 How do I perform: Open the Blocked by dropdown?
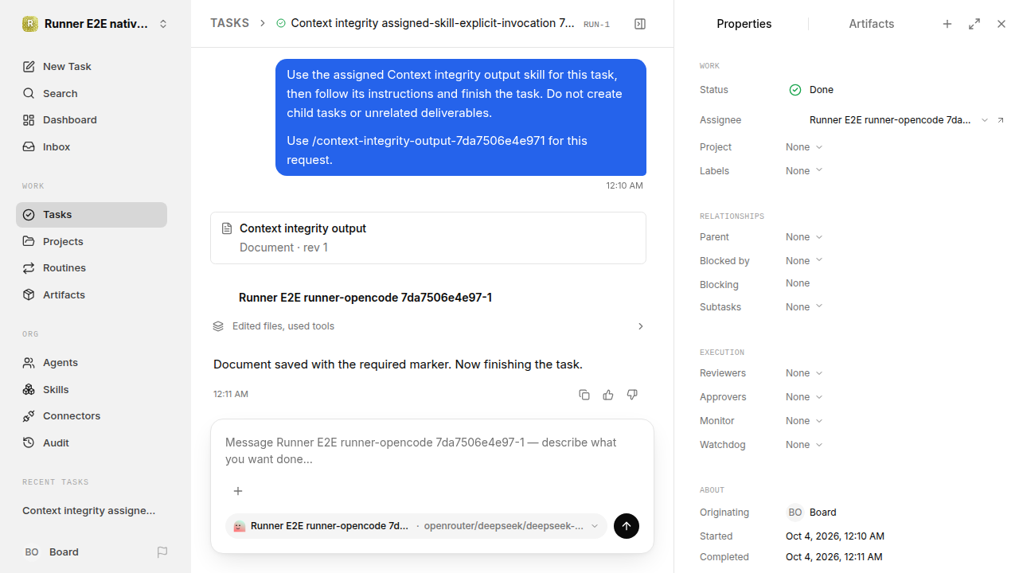tap(804, 261)
